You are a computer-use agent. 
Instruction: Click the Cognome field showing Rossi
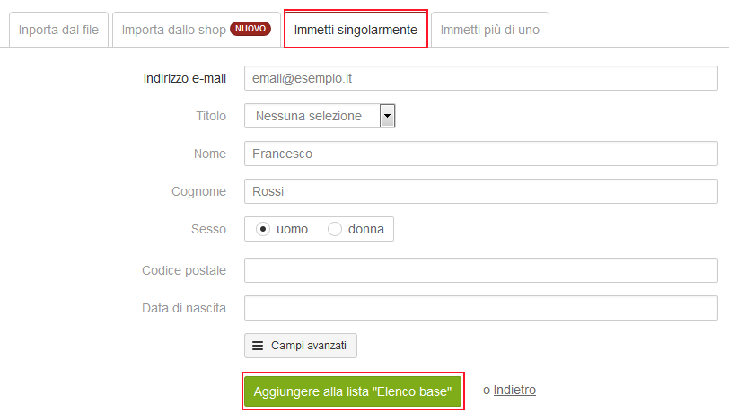pyautogui.click(x=480, y=191)
